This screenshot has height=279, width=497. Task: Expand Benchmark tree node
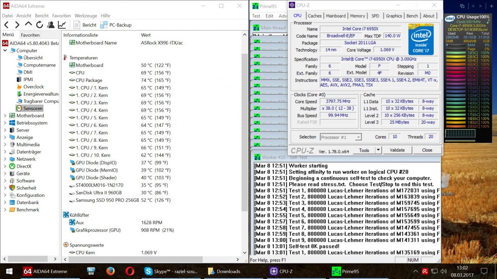(x=5, y=209)
